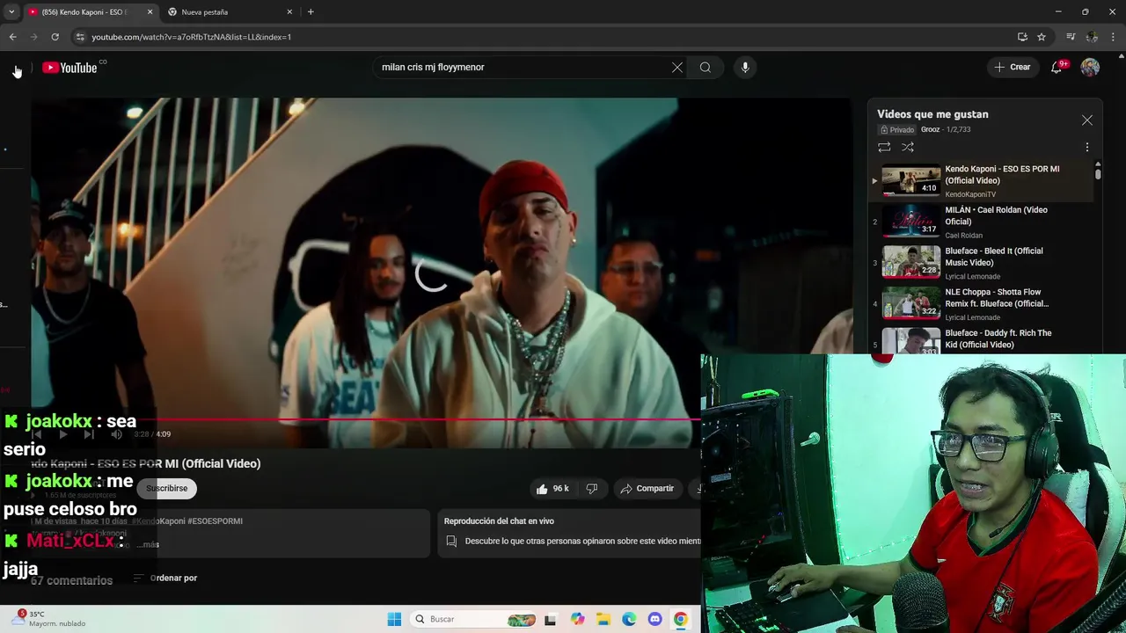Click the search magnifier button
This screenshot has height=633, width=1126.
pos(706,67)
